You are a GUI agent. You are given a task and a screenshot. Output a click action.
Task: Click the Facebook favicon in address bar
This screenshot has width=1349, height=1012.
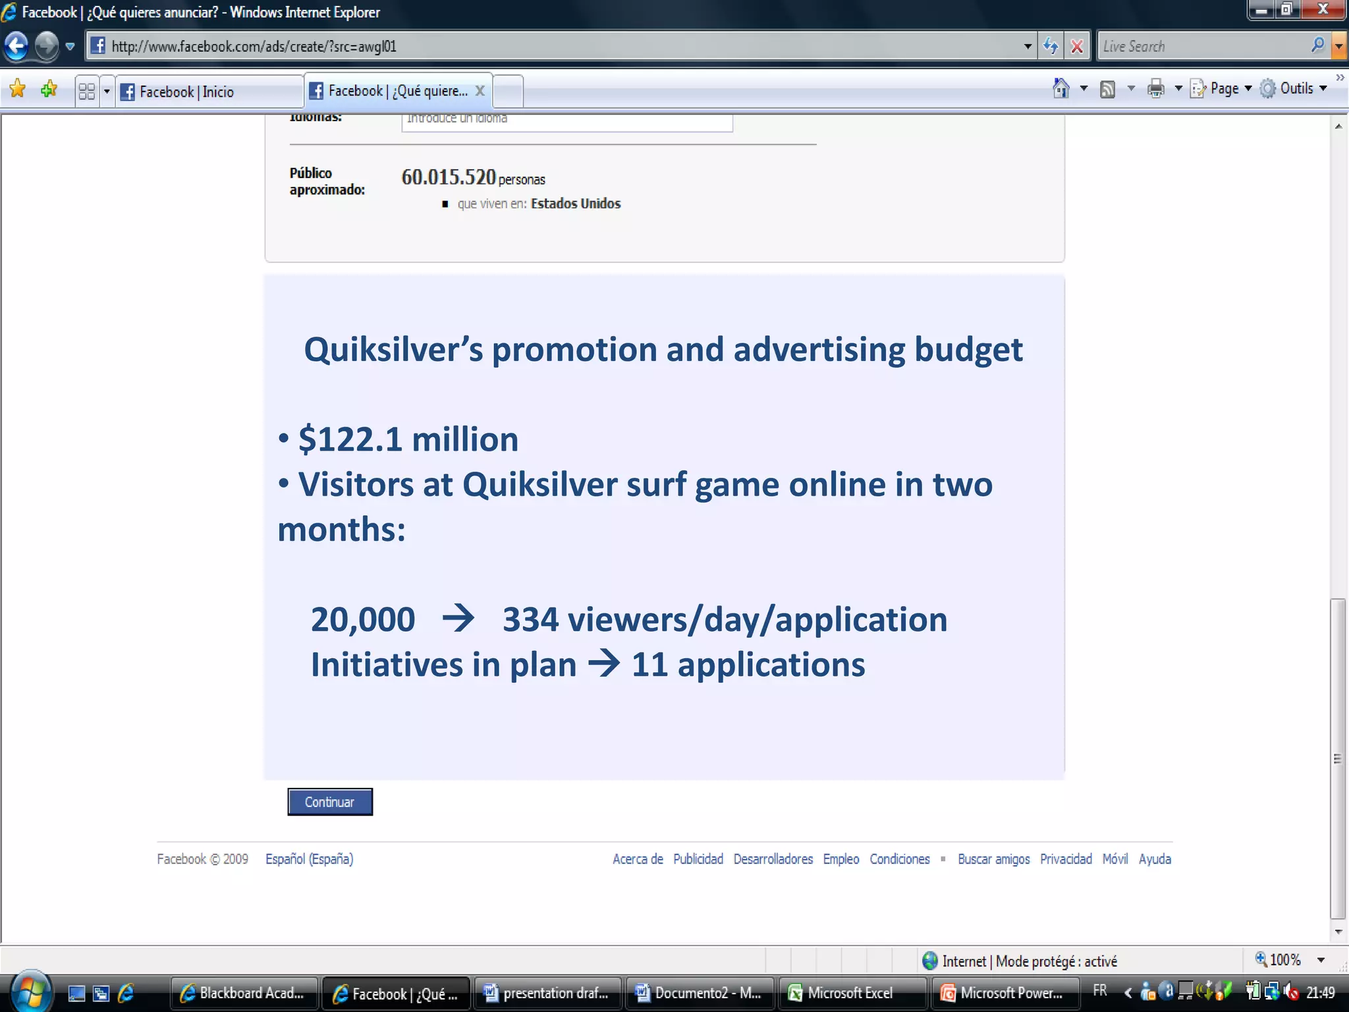(97, 46)
